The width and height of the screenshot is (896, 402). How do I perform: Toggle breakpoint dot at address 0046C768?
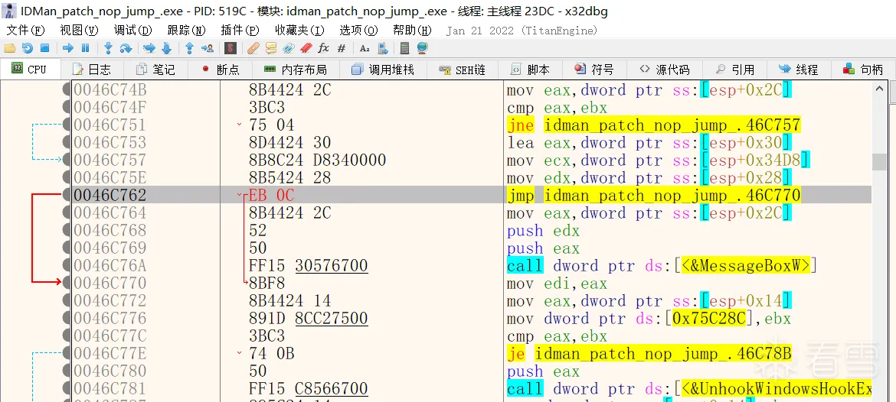pyautogui.click(x=67, y=230)
